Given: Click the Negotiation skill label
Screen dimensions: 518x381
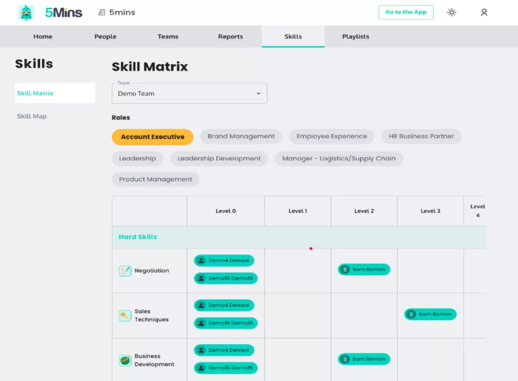Looking at the screenshot, I should 152,270.
